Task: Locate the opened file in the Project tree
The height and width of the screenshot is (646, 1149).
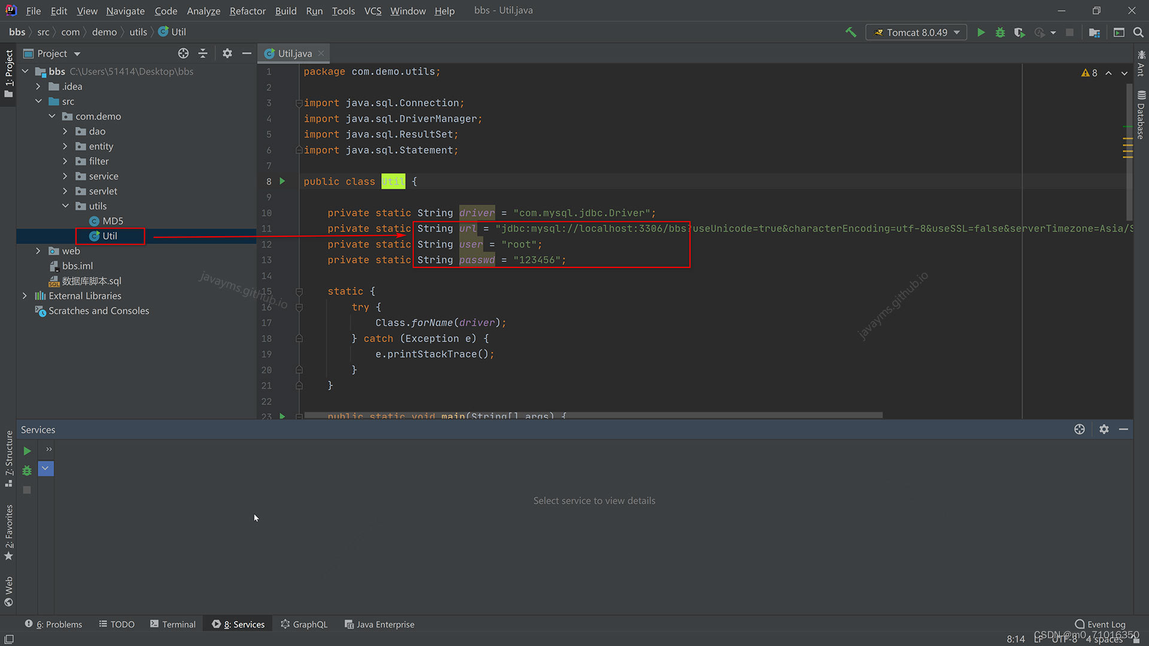Action: 183,53
